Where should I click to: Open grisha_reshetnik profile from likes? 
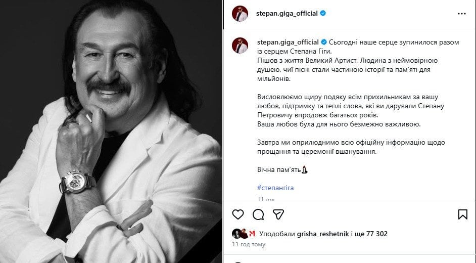point(323,234)
